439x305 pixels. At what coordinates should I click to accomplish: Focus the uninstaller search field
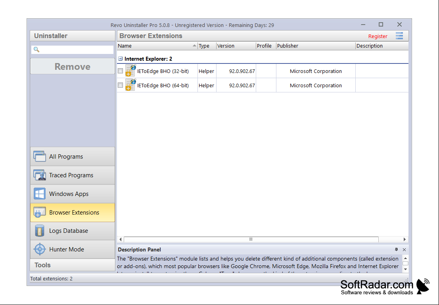[x=73, y=50]
